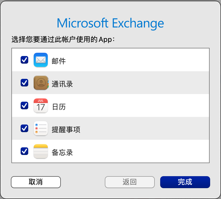Click the 返回 button

point(130,182)
